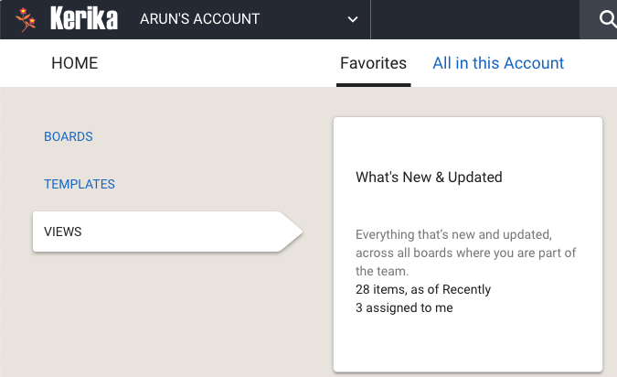Click the empty header area beside search
This screenshot has height=377, width=617.
475,19
